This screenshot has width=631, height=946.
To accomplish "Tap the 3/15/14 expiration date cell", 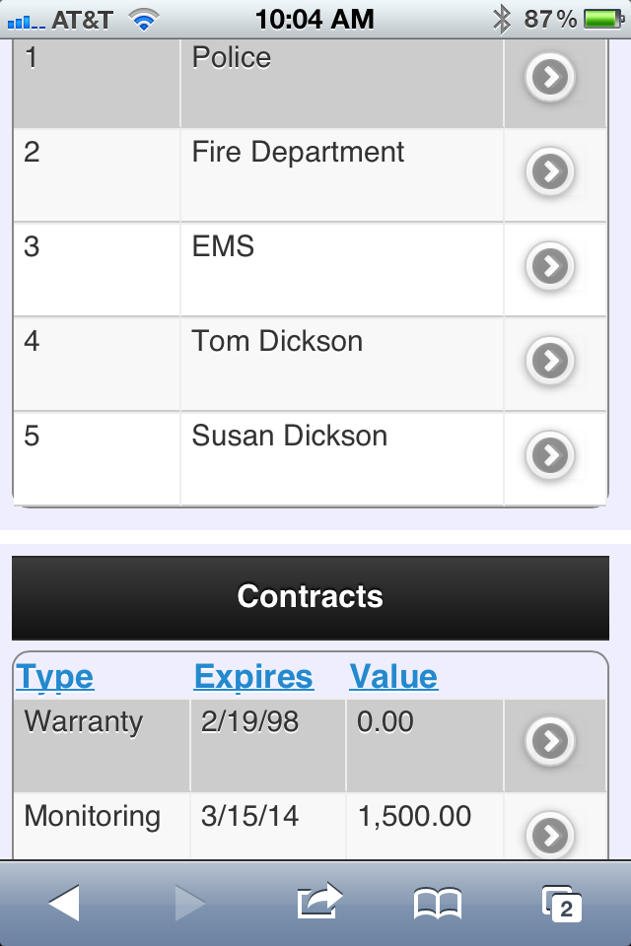I will click(x=267, y=826).
